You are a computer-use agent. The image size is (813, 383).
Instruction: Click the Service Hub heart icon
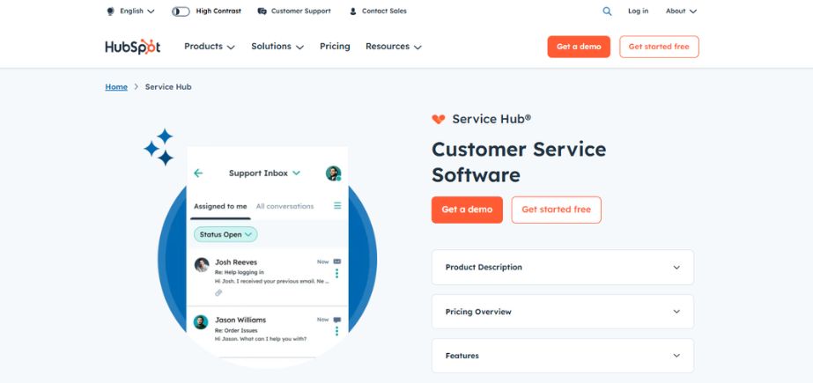(x=439, y=119)
